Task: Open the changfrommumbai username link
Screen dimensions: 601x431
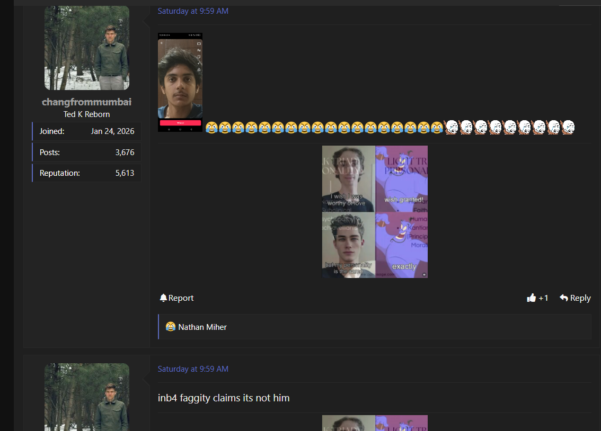Action: coord(86,102)
